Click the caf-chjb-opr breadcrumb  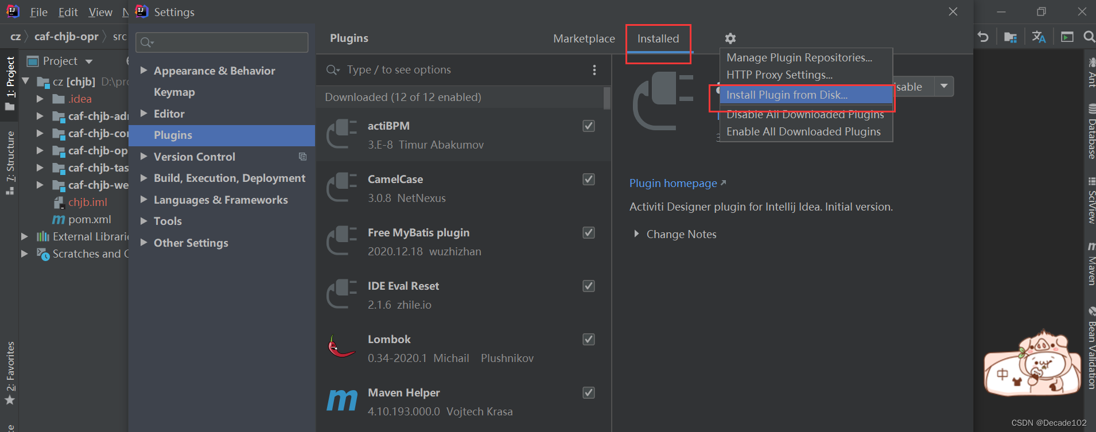pos(67,37)
